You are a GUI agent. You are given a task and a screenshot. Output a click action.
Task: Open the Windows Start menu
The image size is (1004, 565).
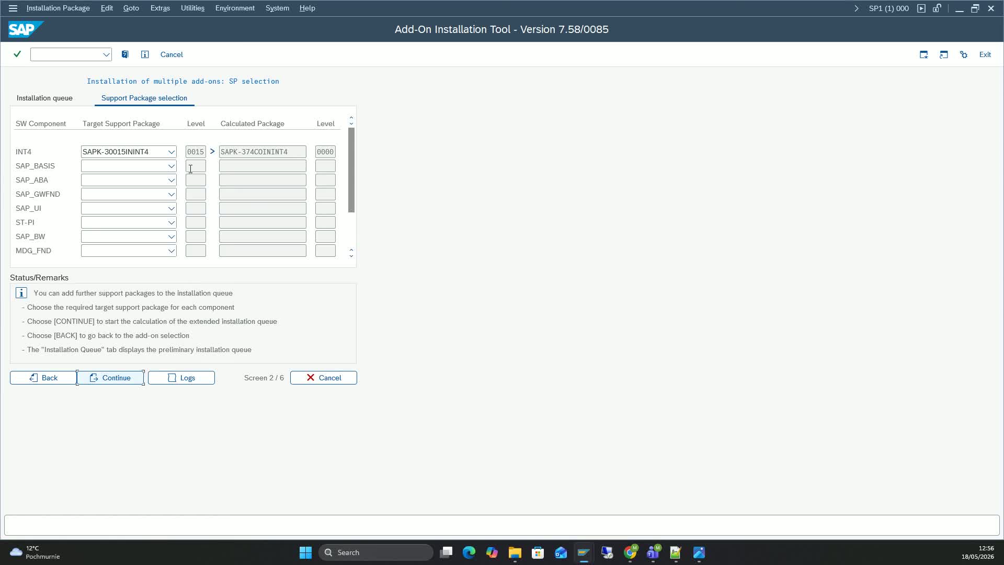[x=305, y=552]
